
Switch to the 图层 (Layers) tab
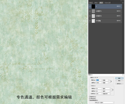[x=96, y=3]
